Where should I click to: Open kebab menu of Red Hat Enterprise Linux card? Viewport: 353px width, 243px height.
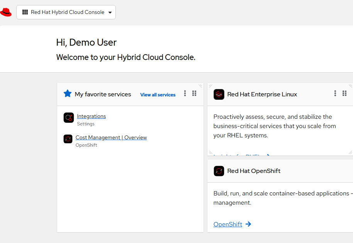click(335, 93)
